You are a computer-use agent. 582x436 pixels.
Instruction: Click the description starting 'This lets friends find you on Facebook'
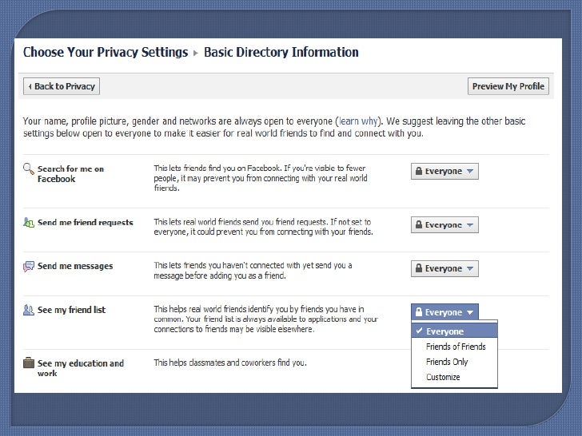tap(261, 178)
